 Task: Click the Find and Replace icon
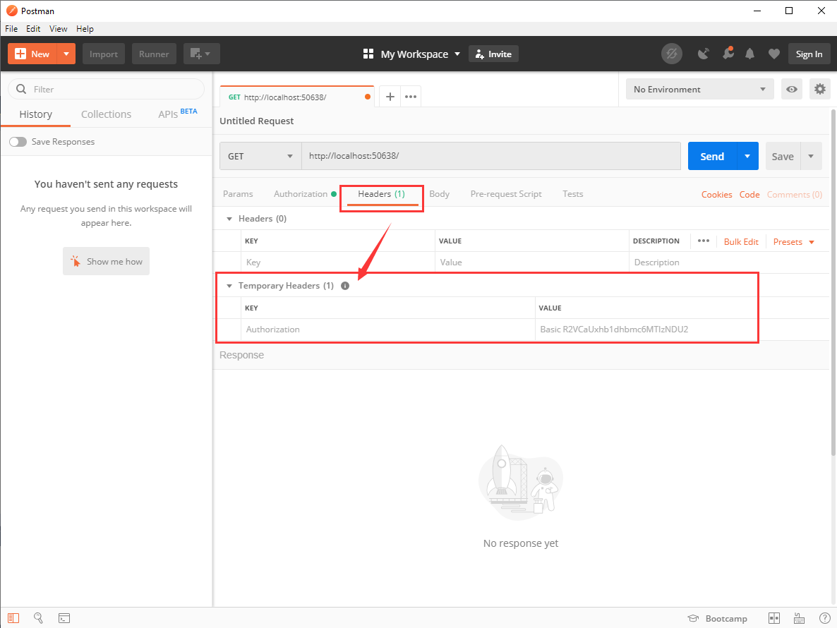[x=39, y=618]
